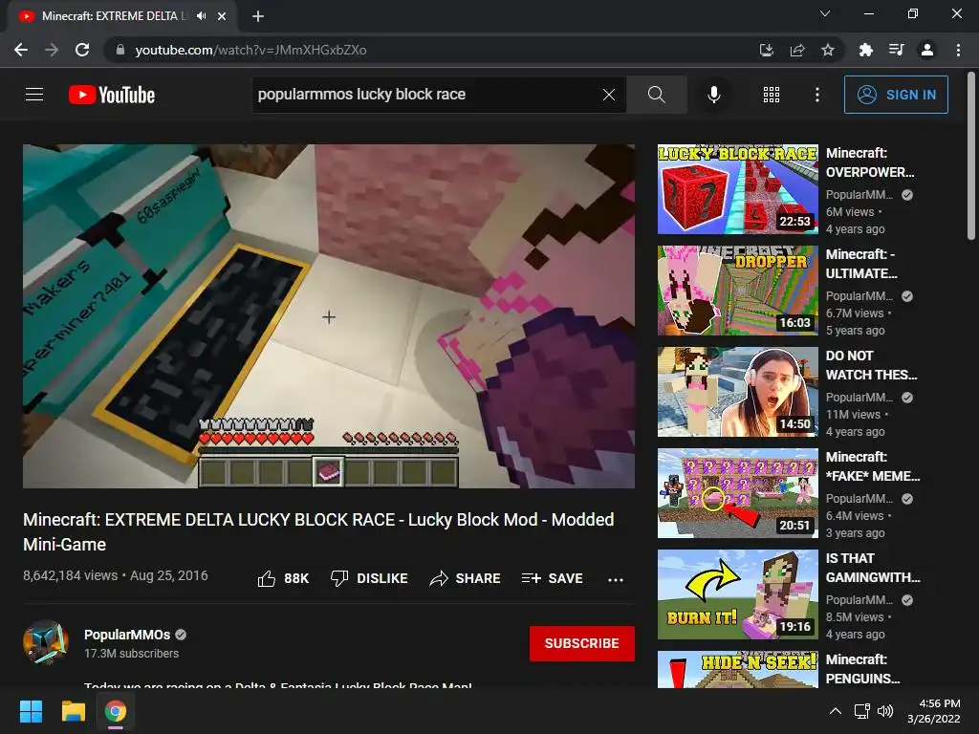
Task: Go to the YouTube home logo
Action: point(112,95)
